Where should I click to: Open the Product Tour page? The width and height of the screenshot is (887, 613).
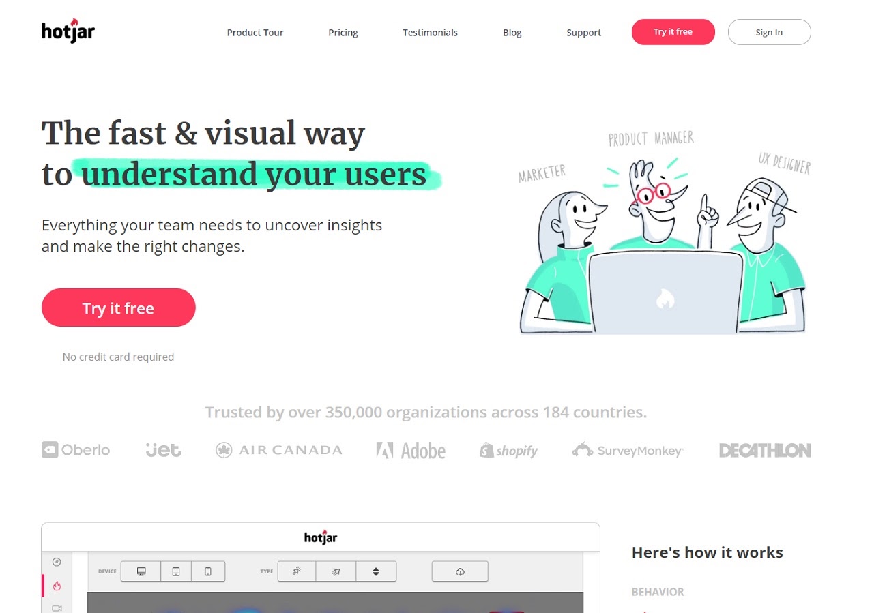click(x=255, y=32)
